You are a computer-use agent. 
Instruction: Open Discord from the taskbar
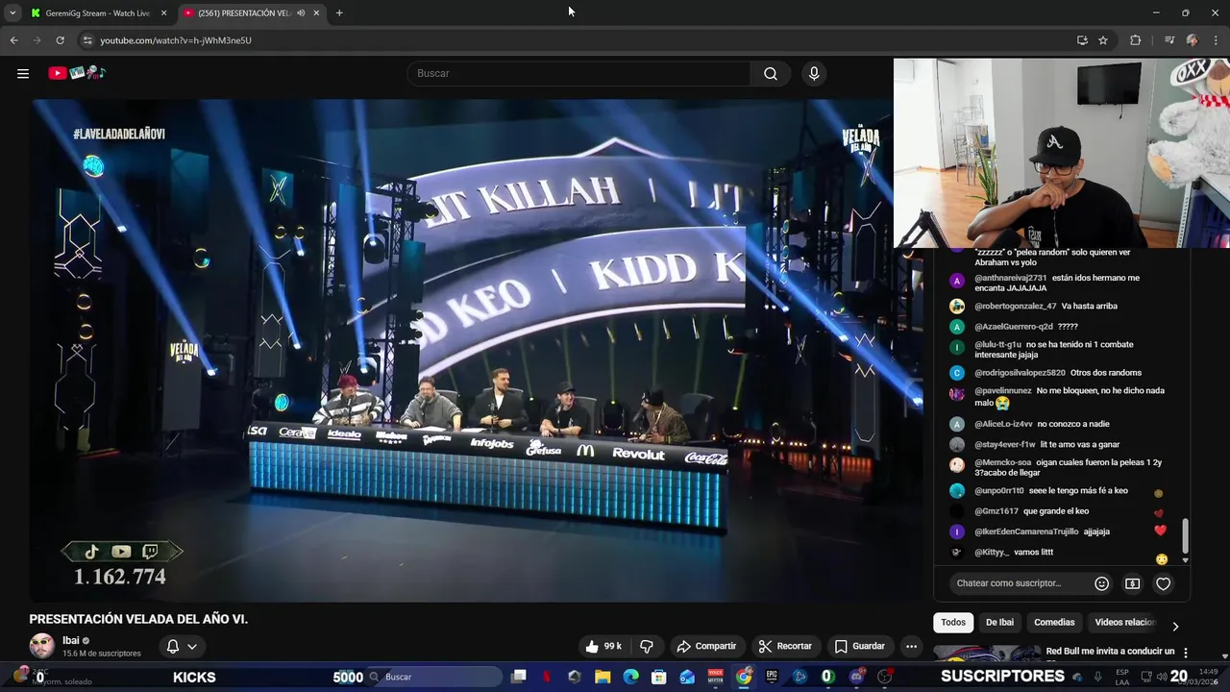point(856,677)
